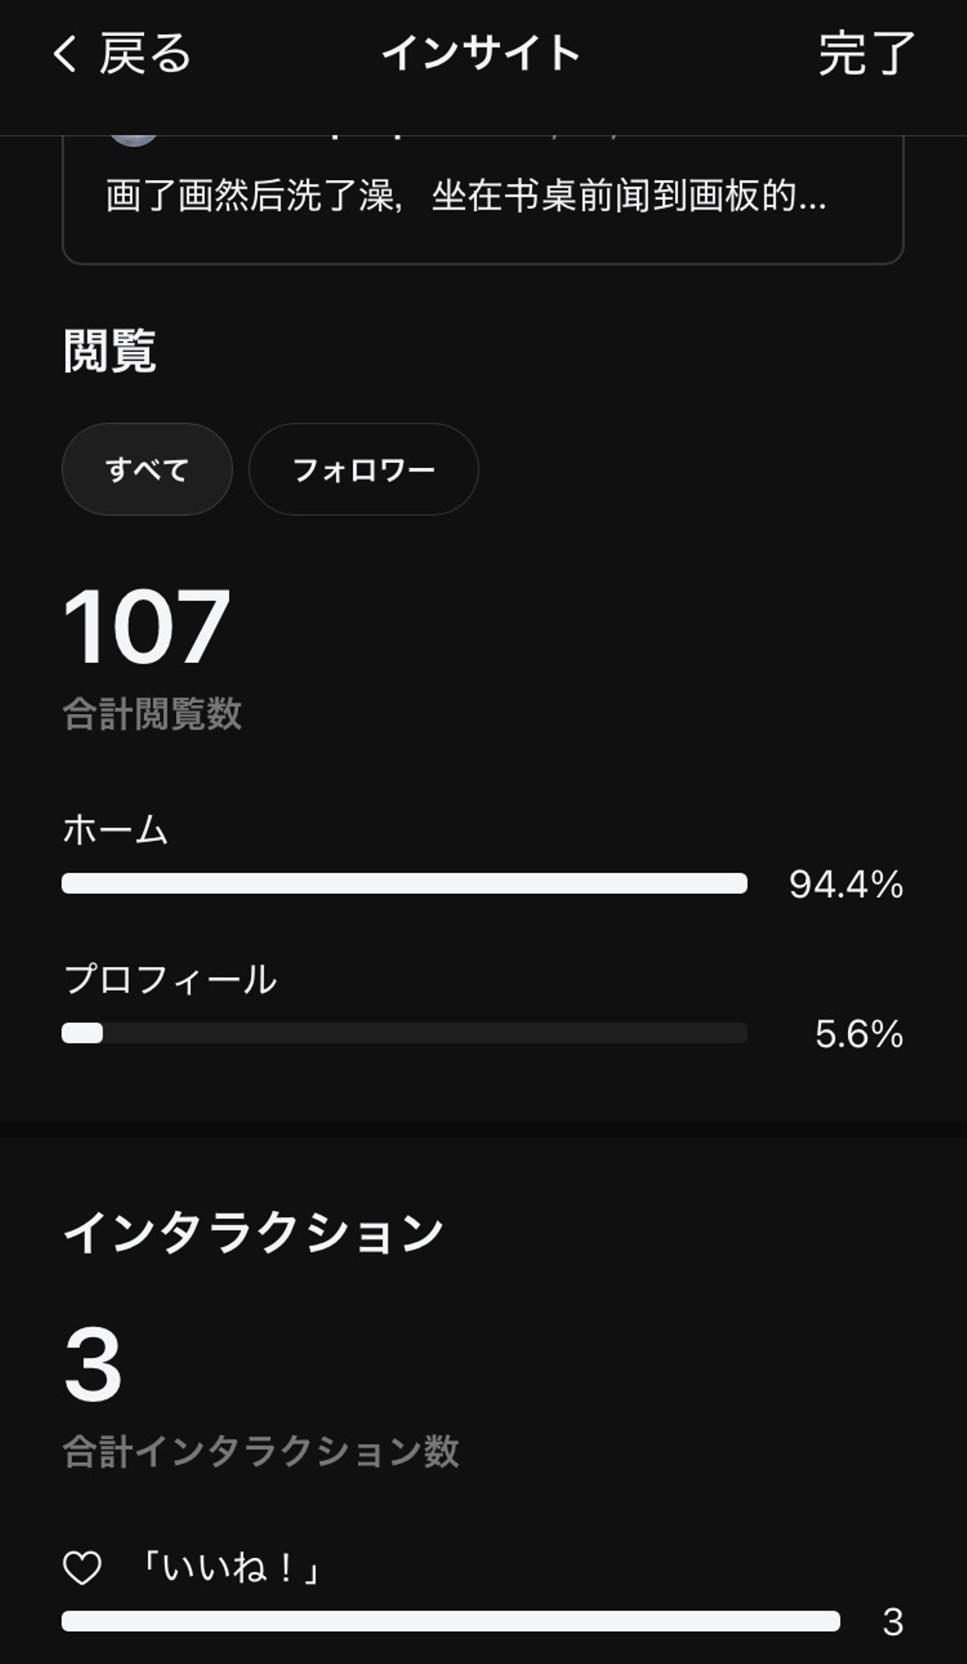The height and width of the screenshot is (1664, 967).
Task: Select the インタラクション section heading
Action: pos(253,1232)
